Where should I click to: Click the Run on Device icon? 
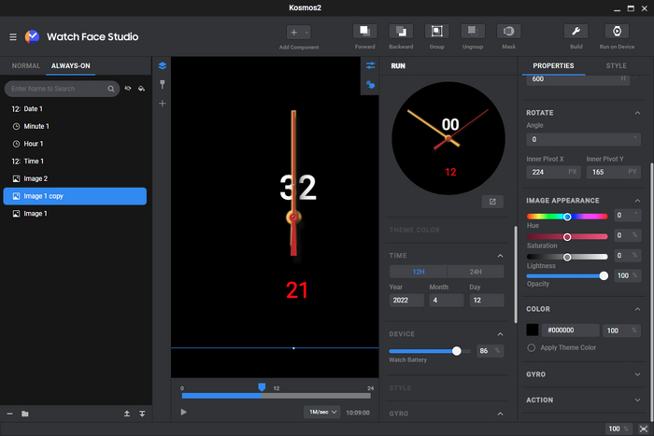click(616, 32)
